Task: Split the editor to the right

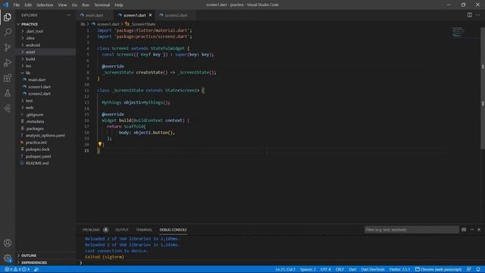Action: [470, 15]
